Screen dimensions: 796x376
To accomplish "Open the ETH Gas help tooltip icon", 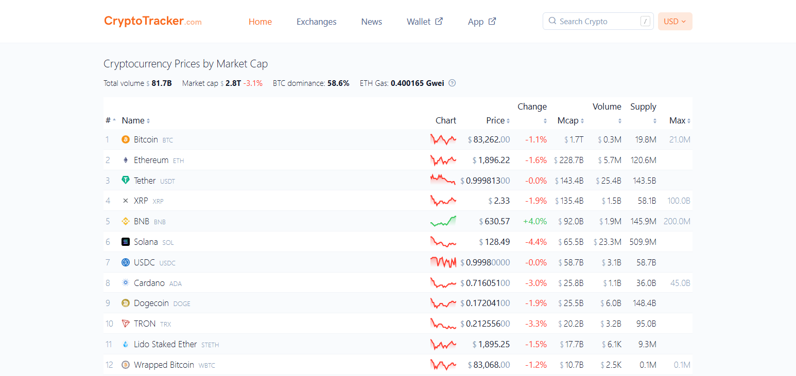I will coord(452,83).
